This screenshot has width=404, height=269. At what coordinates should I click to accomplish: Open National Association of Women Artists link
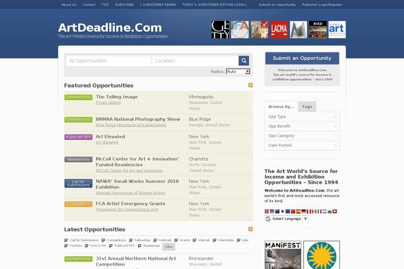click(130, 192)
